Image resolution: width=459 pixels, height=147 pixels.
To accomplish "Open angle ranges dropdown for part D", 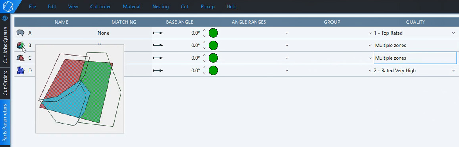I will [x=287, y=70].
